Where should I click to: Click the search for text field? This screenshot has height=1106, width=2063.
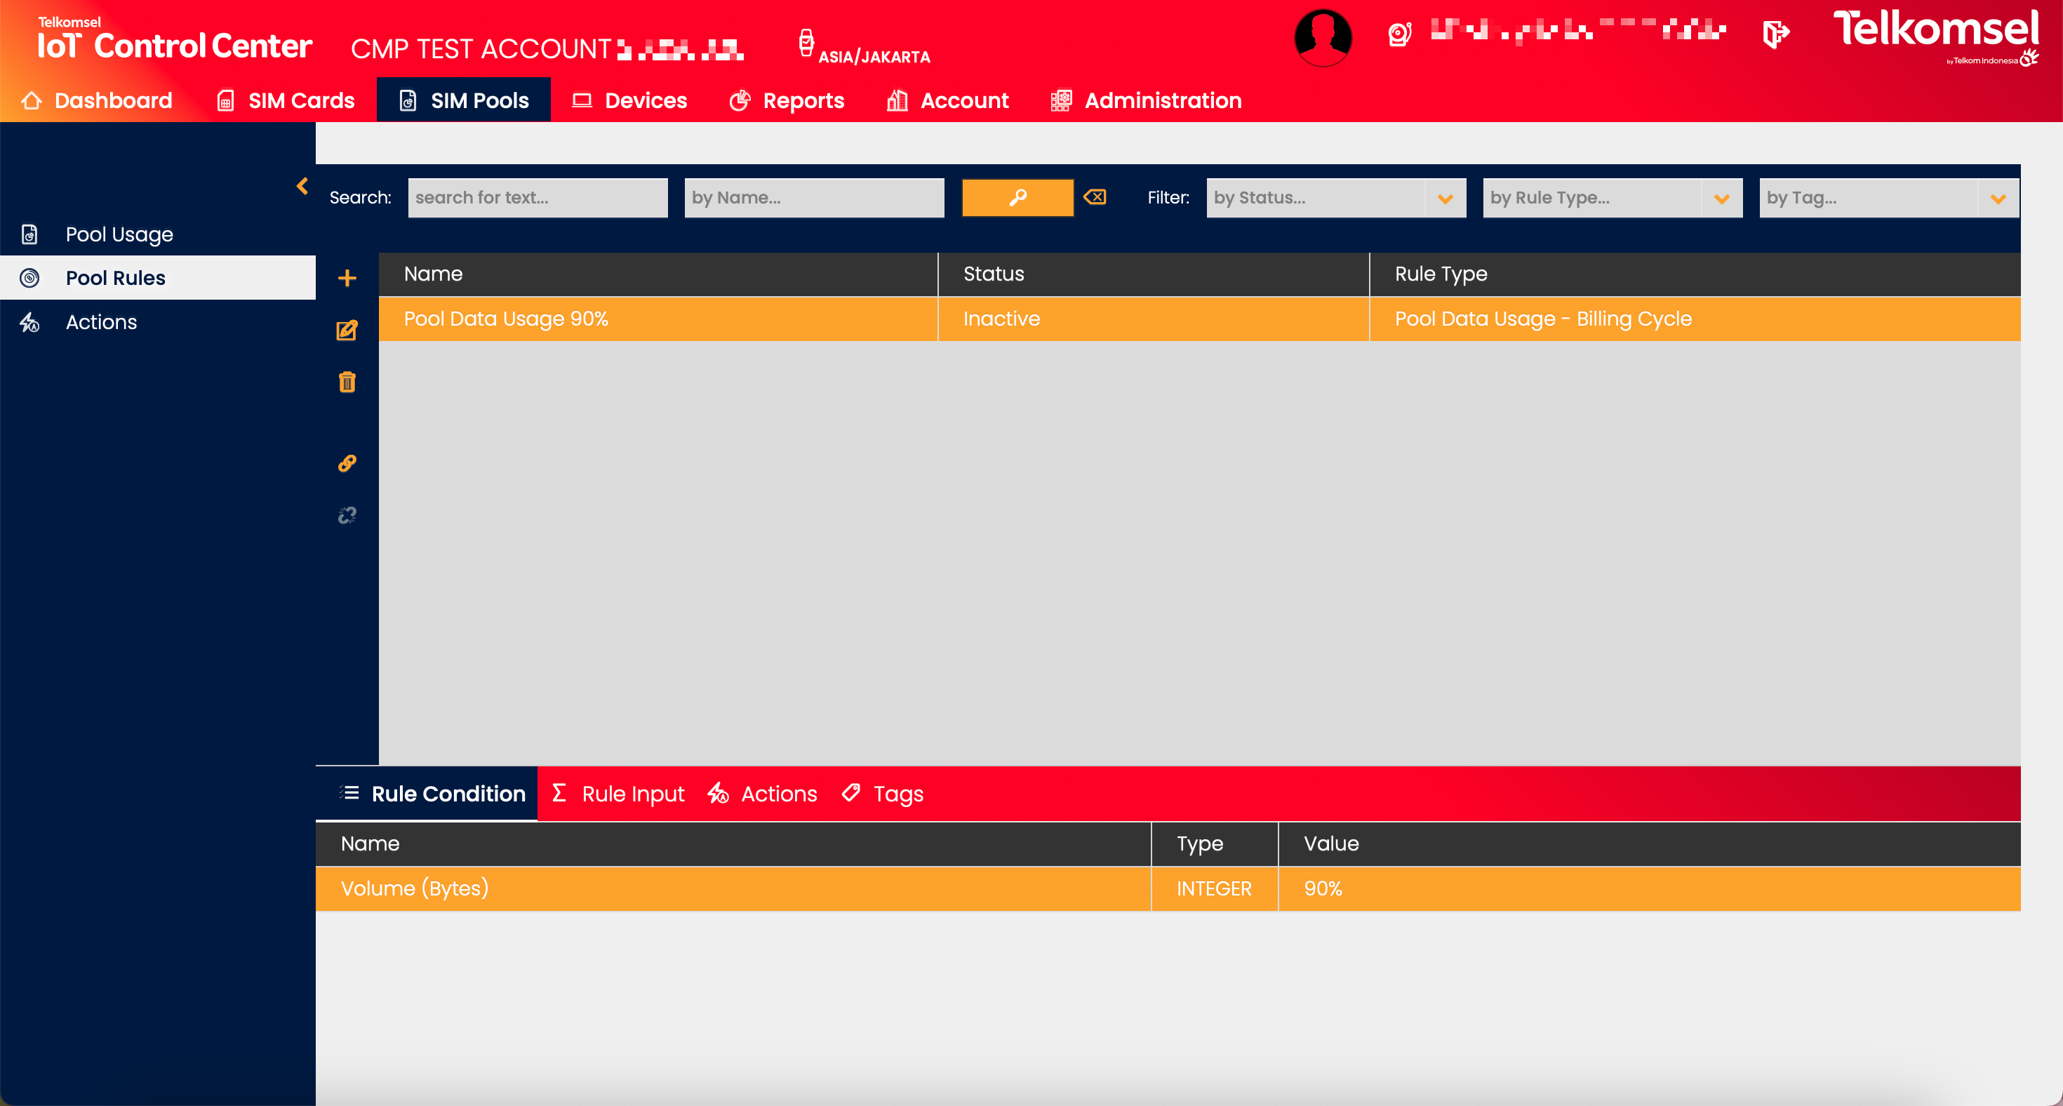[x=538, y=198]
